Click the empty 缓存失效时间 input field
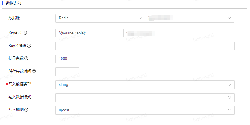250x125 pixels. 67,72
